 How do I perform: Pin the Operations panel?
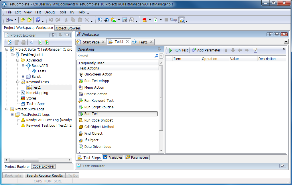tap(159, 49)
